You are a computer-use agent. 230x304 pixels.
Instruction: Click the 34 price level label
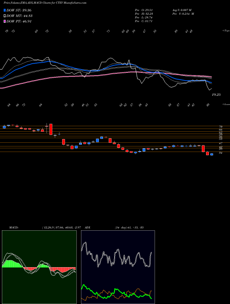220,153
